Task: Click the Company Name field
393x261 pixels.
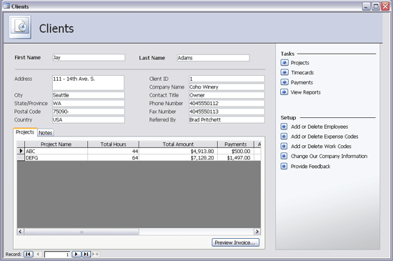Action: point(227,87)
